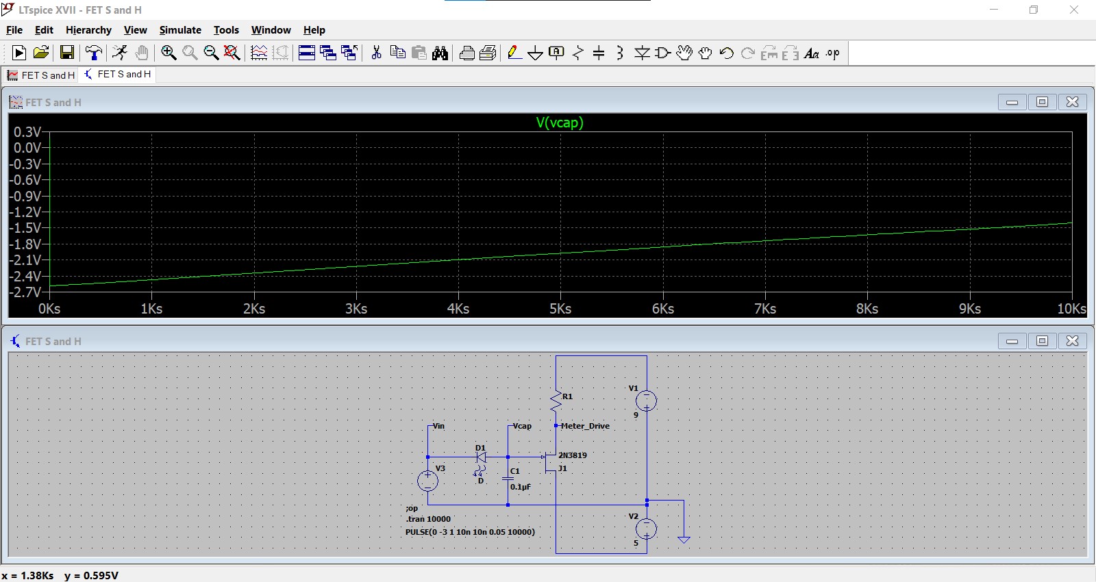Screen dimensions: 1096x582
Task: Select the Text tool icon
Action: tap(812, 53)
